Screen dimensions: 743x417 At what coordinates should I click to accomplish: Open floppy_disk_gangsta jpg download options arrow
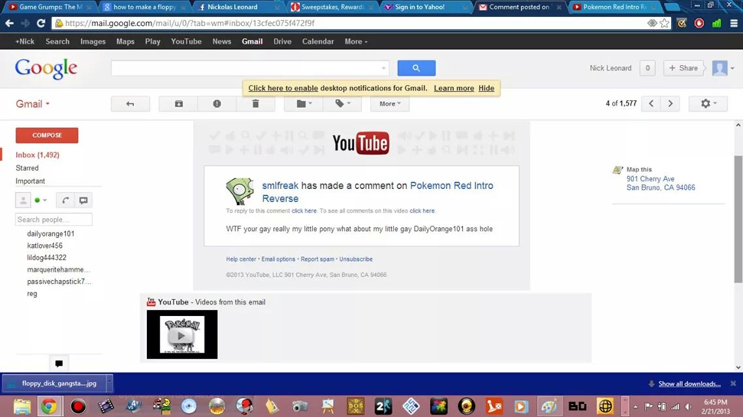110,383
